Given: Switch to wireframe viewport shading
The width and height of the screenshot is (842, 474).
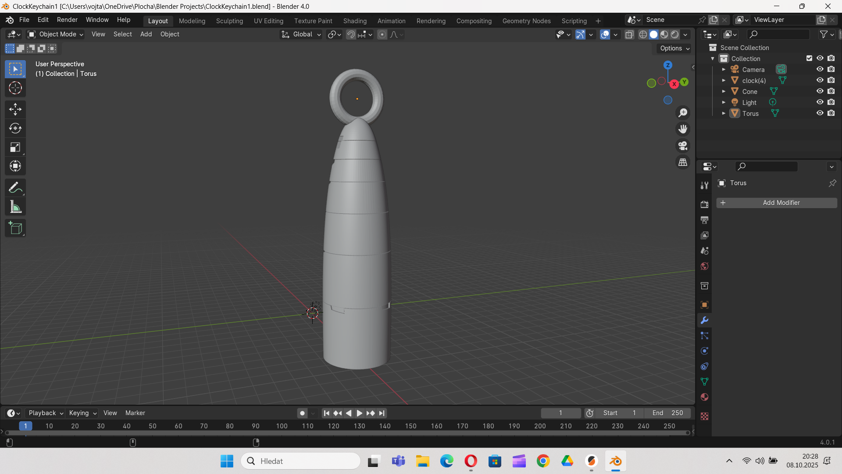Looking at the screenshot, I should [643, 35].
